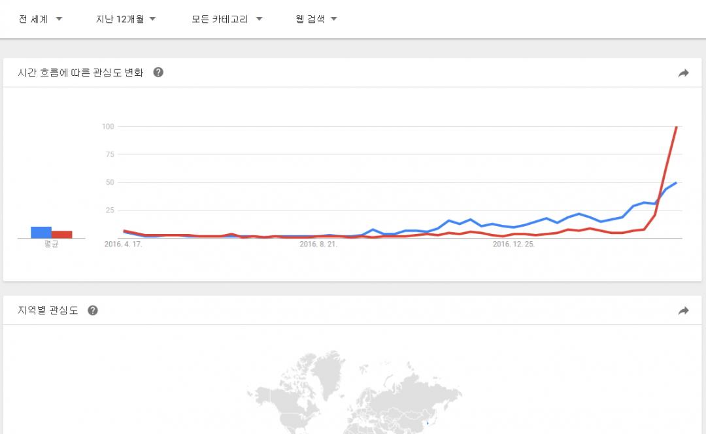Image resolution: width=706 pixels, height=434 pixels.
Task: Expand the 지난 12개월 time range dropdown
Action: pyautogui.click(x=126, y=19)
